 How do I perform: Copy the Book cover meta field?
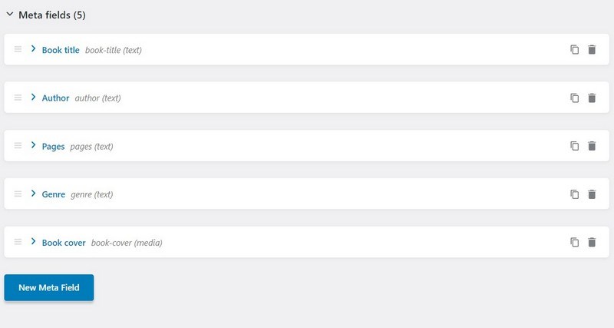tap(574, 242)
